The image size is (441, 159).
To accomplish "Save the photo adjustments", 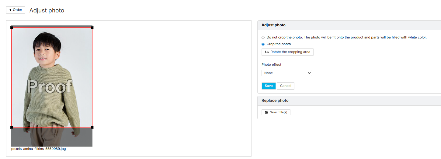I will pos(269,86).
